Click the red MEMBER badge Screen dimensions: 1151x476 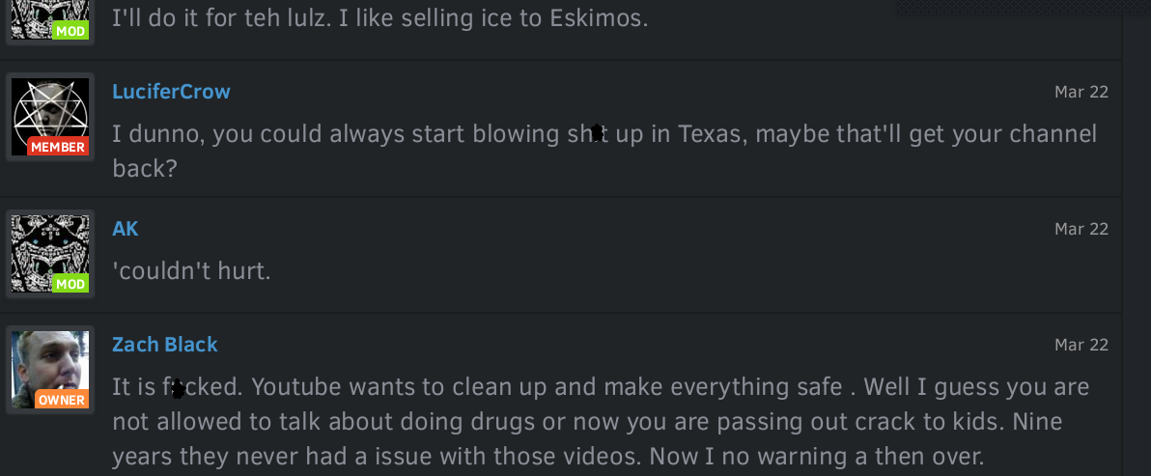pos(58,147)
